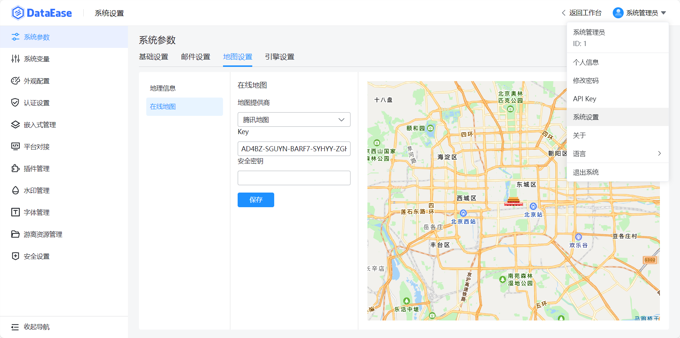Click the 返回工作台 link
Viewport: 680px width, 338px height.
click(x=585, y=13)
